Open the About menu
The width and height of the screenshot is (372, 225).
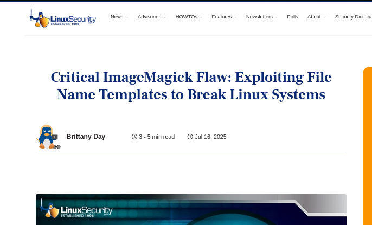314,17
